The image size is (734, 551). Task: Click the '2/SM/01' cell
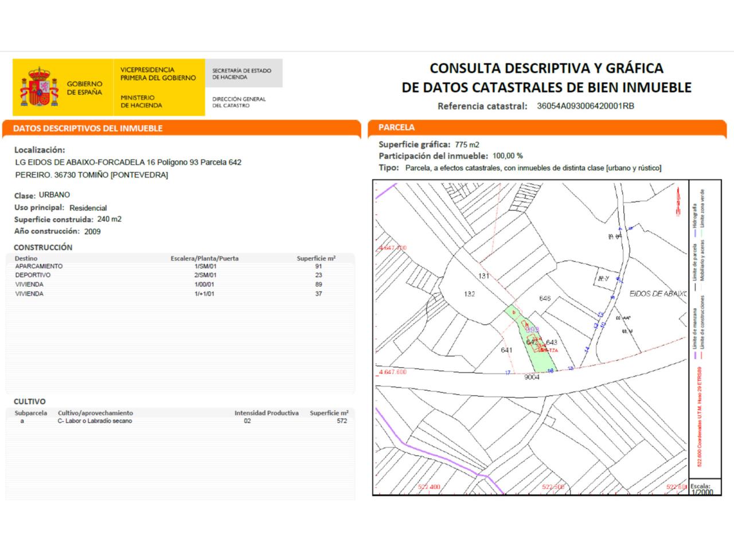tap(205, 275)
